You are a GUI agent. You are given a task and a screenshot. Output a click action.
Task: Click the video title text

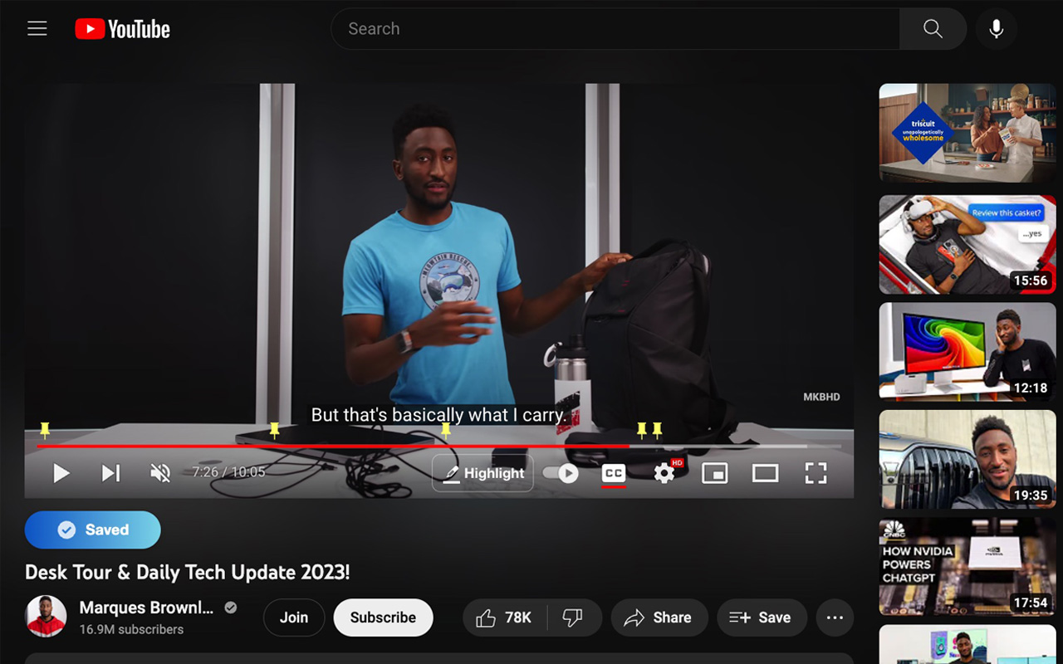coord(188,572)
